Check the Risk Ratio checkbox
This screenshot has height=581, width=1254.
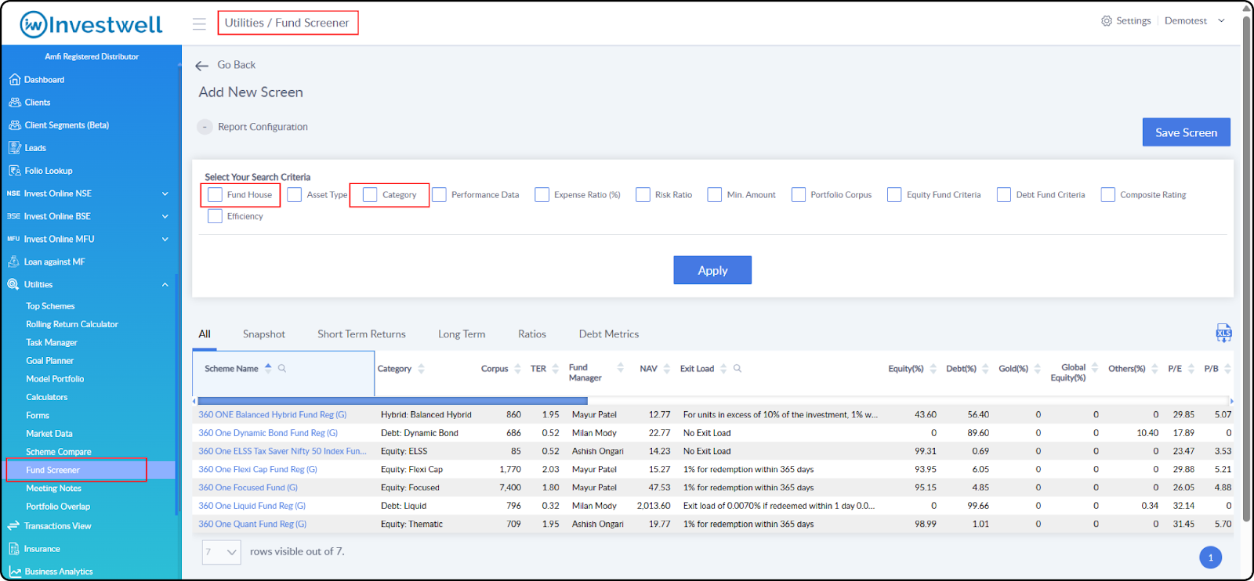point(643,195)
